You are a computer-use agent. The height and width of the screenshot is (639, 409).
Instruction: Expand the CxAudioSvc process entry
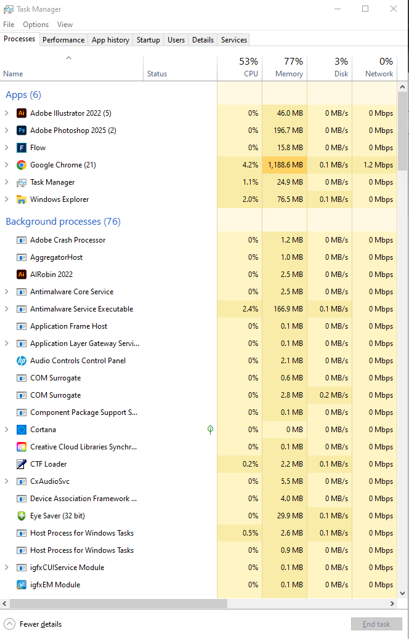(7, 481)
